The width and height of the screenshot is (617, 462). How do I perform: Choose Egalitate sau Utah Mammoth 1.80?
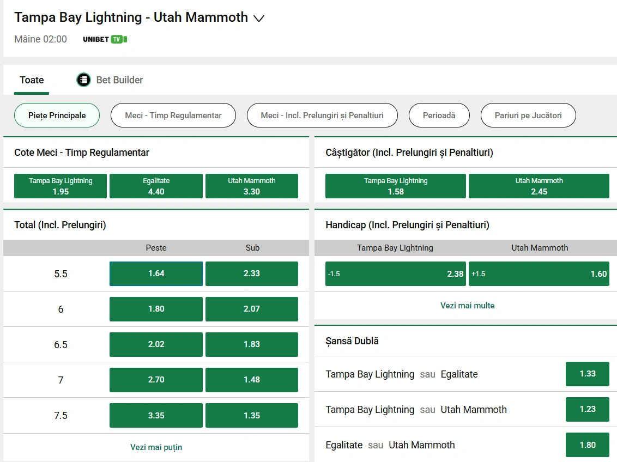587,445
